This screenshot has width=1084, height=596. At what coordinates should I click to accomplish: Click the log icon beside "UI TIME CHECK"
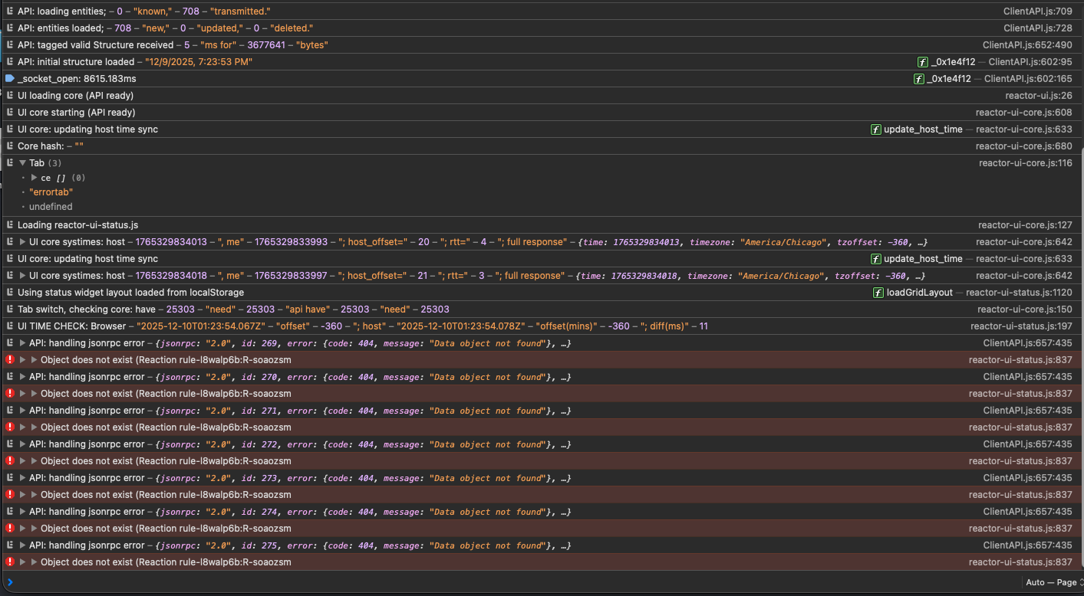[9, 326]
